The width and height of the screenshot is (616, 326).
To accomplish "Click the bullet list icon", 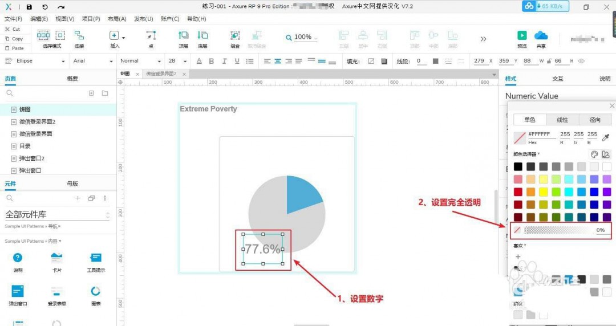I will (x=249, y=61).
